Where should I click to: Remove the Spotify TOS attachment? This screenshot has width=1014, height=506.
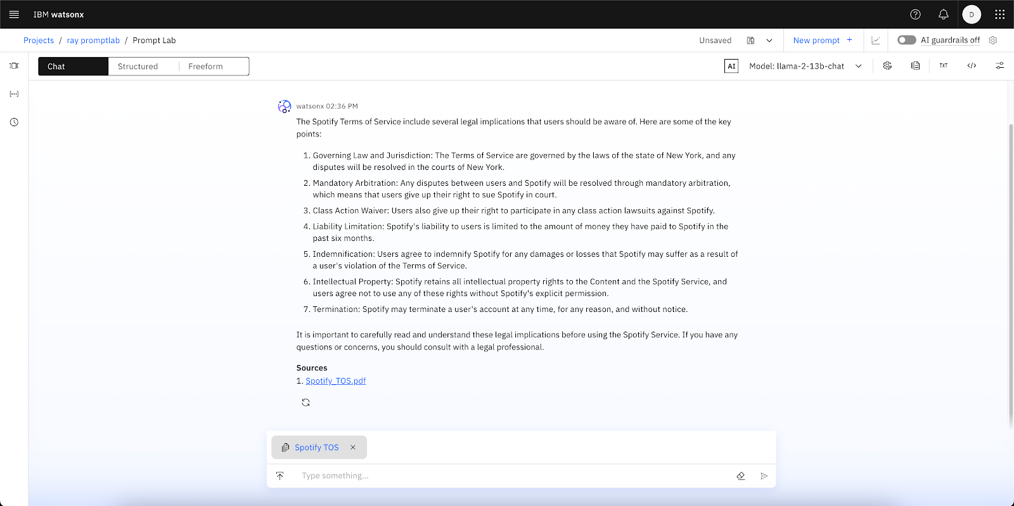[353, 447]
